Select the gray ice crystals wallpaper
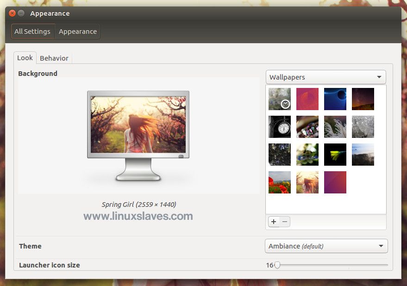Image resolution: width=407 pixels, height=286 pixels. [x=363, y=127]
